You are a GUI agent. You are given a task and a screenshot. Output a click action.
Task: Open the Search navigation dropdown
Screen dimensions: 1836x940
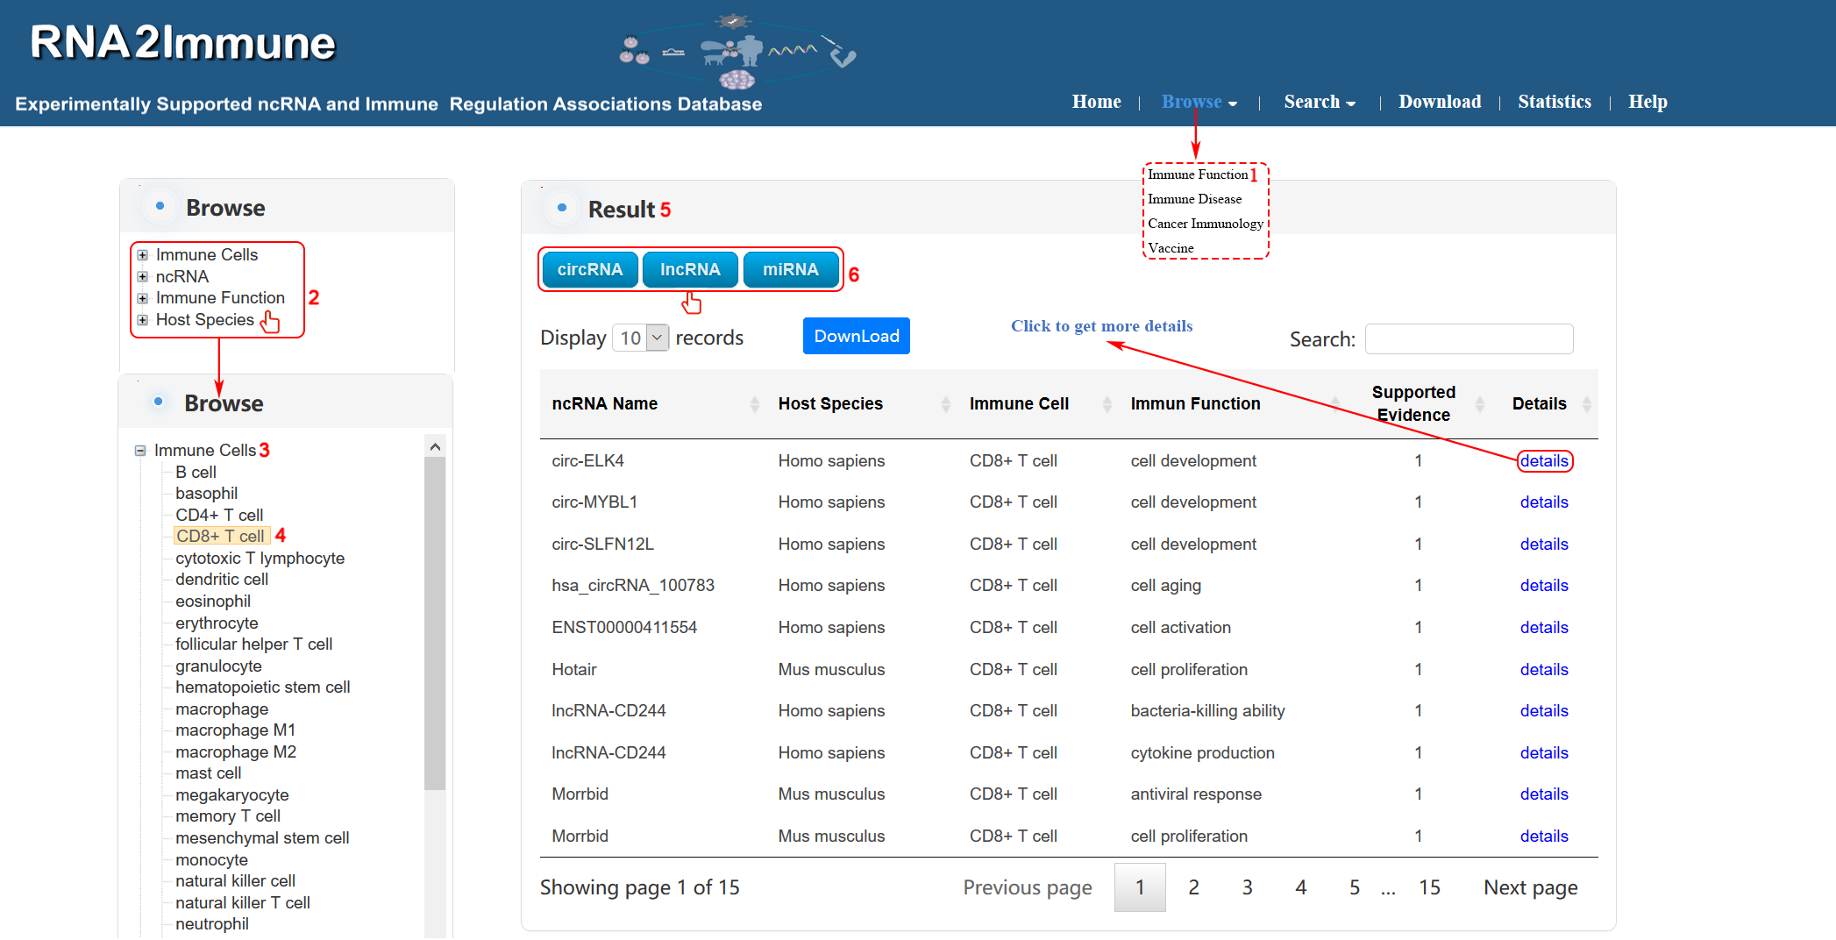[1319, 102]
